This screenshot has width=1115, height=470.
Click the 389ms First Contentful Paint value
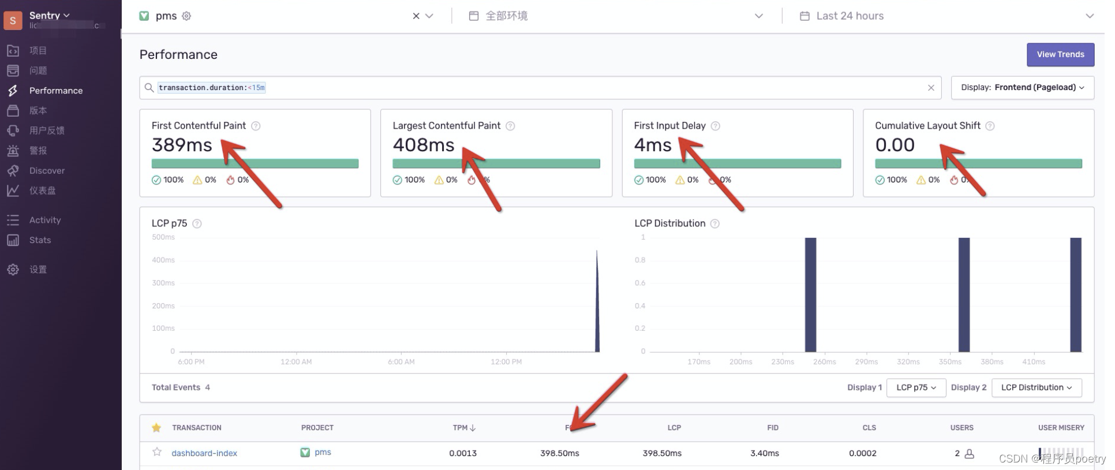(x=182, y=145)
